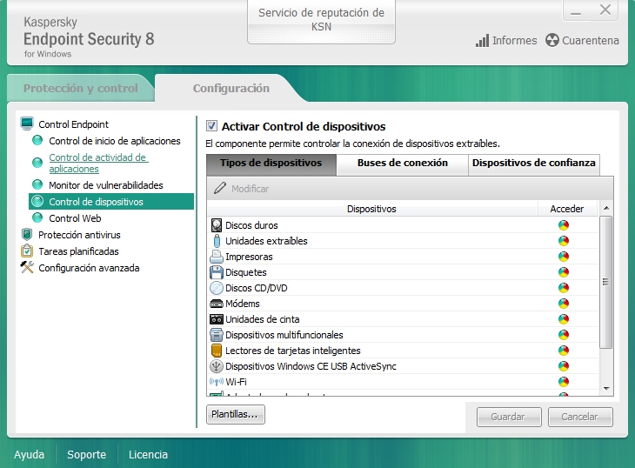This screenshot has width=635, height=468.
Task: Click the Tareas planificadas clipboard icon
Action: click(x=27, y=251)
